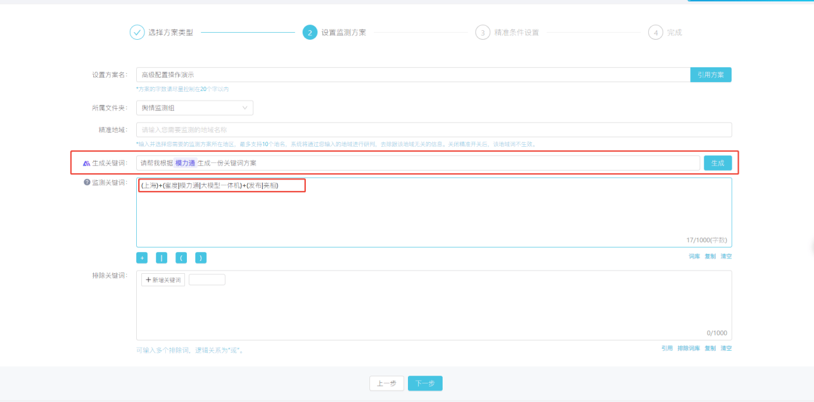
Task: Click the step 4 circle 完成
Action: coord(655,33)
